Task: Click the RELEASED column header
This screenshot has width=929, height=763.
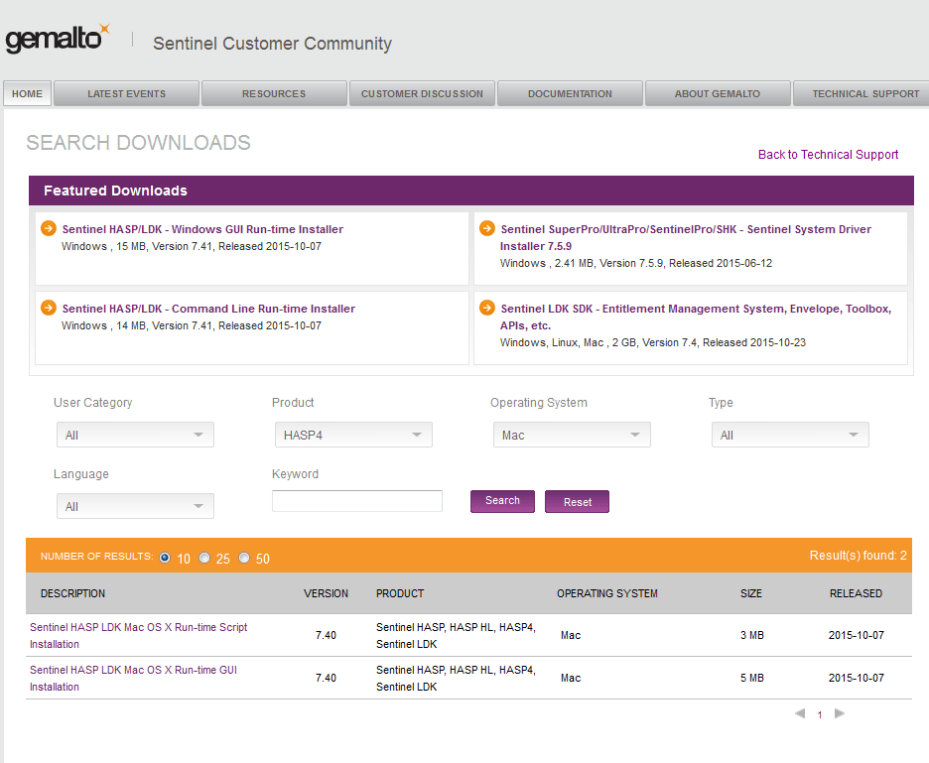Action: [x=856, y=593]
